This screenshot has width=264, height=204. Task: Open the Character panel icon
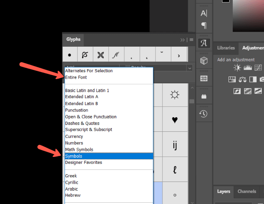[x=203, y=13]
